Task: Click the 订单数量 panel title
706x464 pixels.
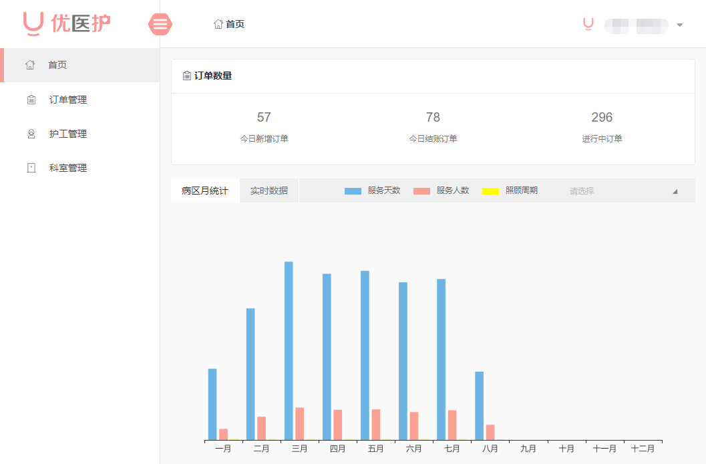Action: [x=213, y=76]
